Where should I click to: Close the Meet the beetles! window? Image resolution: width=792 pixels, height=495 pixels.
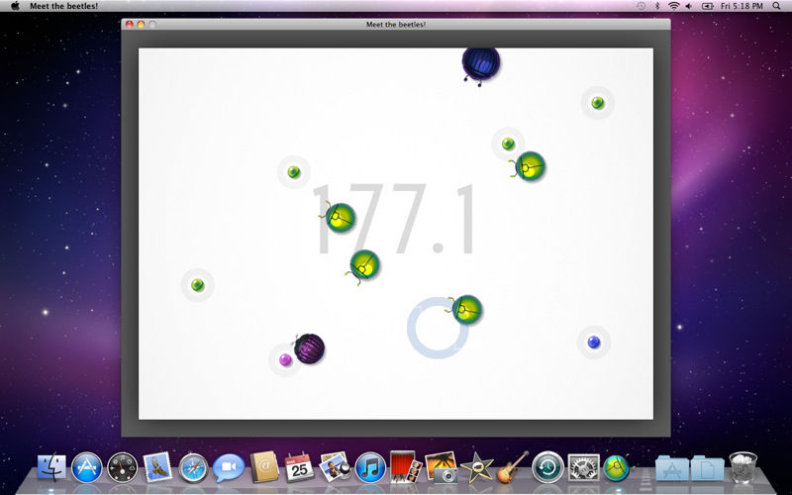[x=130, y=24]
